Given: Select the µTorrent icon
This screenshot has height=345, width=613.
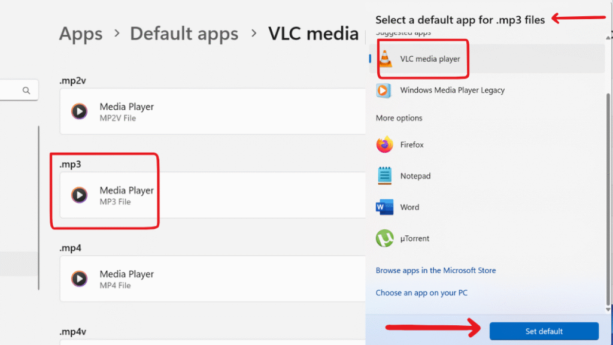Looking at the screenshot, I should 385,238.
